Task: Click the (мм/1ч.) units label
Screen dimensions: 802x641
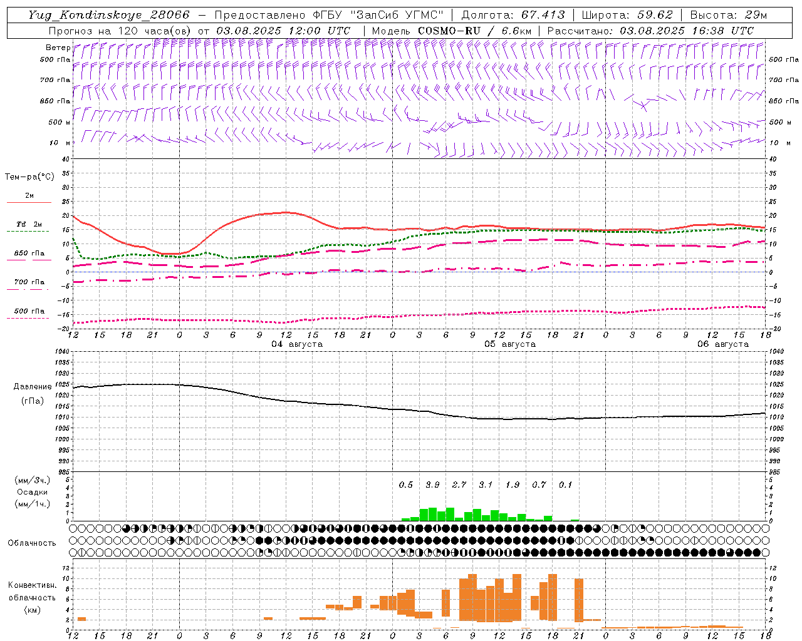Action: [x=32, y=504]
